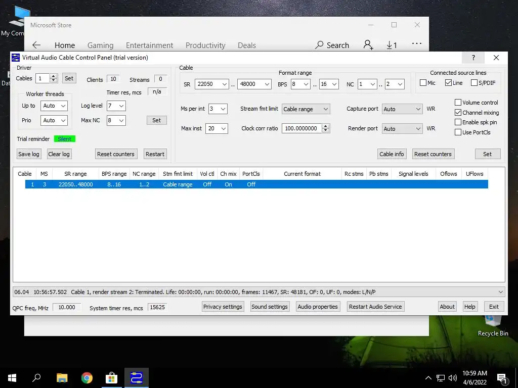The width and height of the screenshot is (518, 388).
Task: Enable the Volume control checkbox
Action: (x=458, y=102)
